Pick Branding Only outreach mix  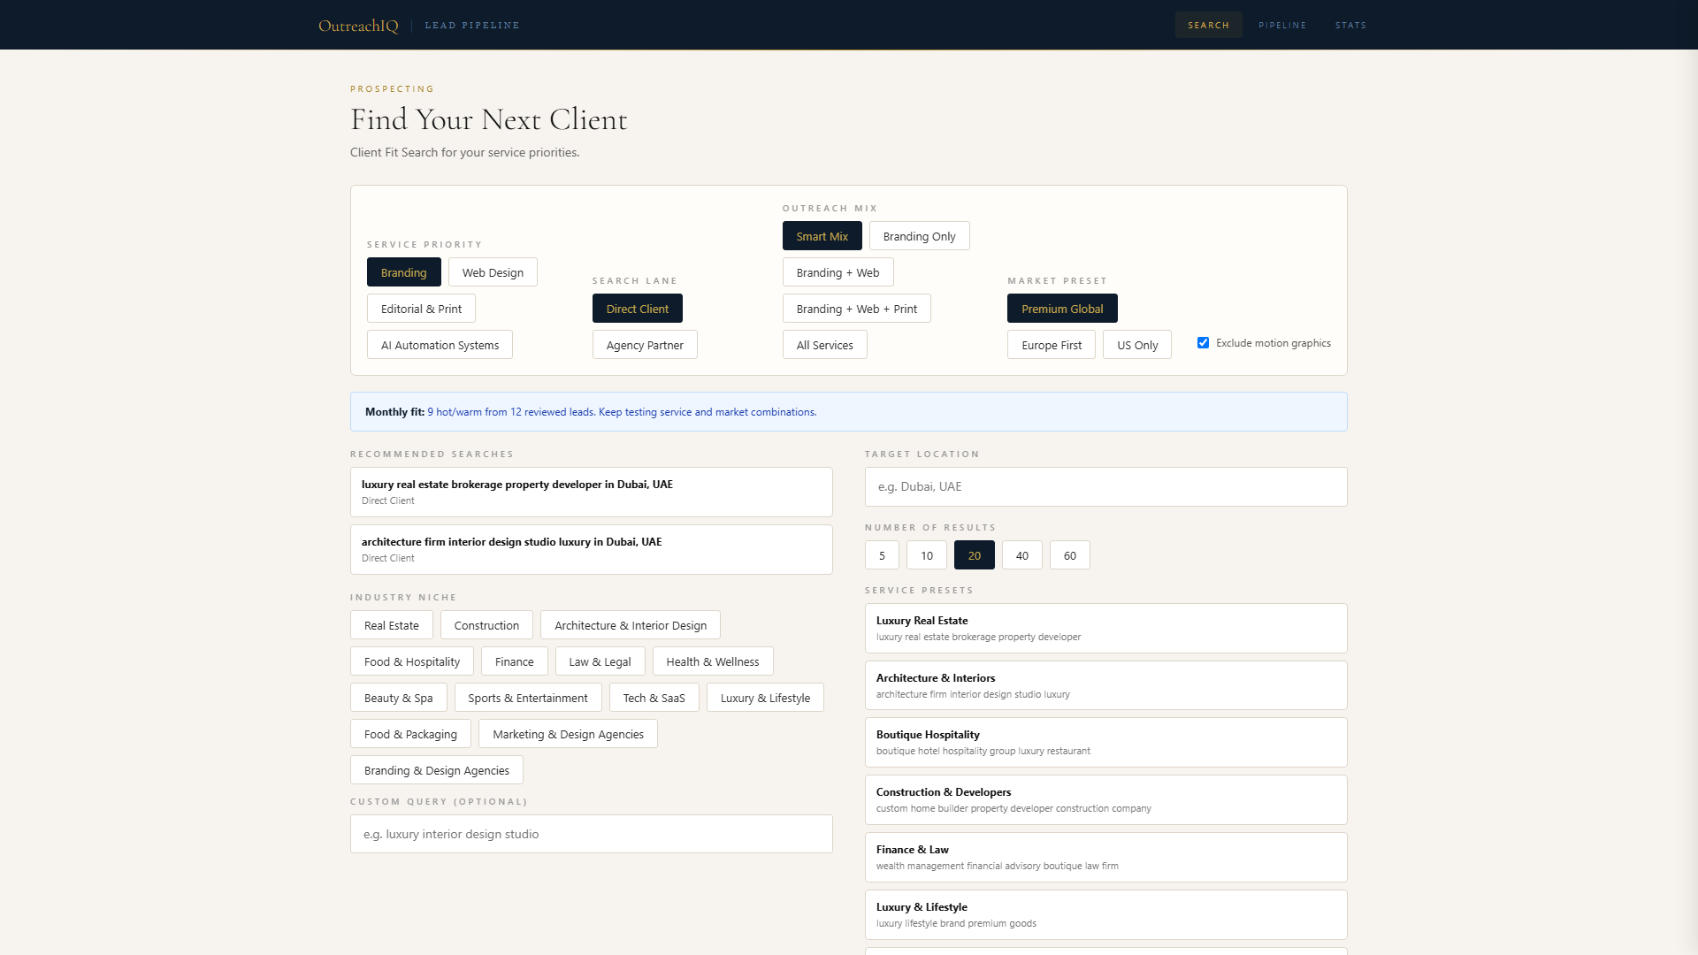[x=919, y=236]
